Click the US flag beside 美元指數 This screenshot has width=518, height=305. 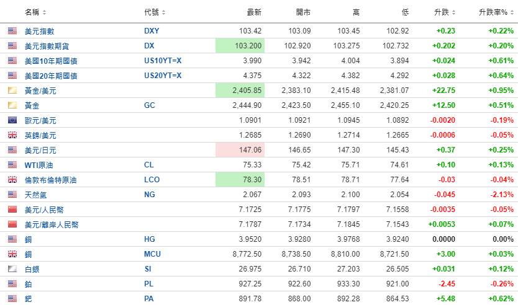tap(12, 31)
